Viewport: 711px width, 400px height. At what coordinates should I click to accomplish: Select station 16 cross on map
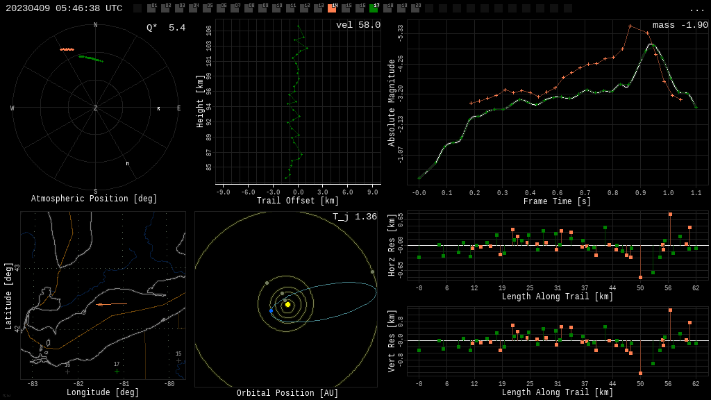click(67, 372)
